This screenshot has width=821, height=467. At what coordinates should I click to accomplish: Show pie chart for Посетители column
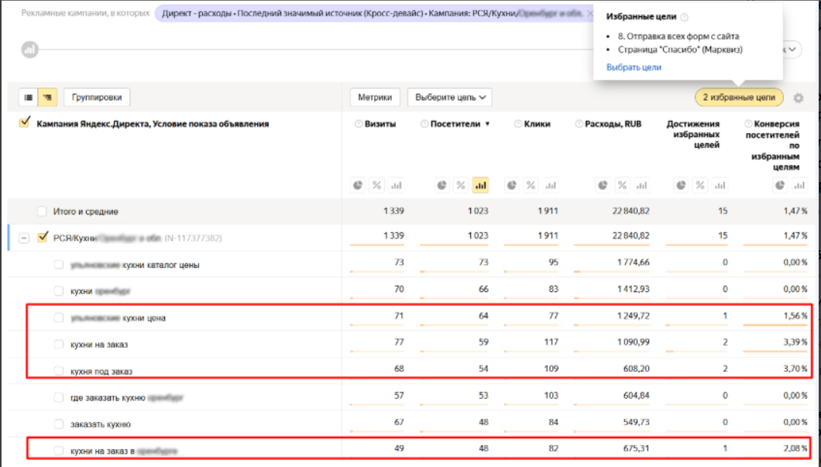point(442,185)
